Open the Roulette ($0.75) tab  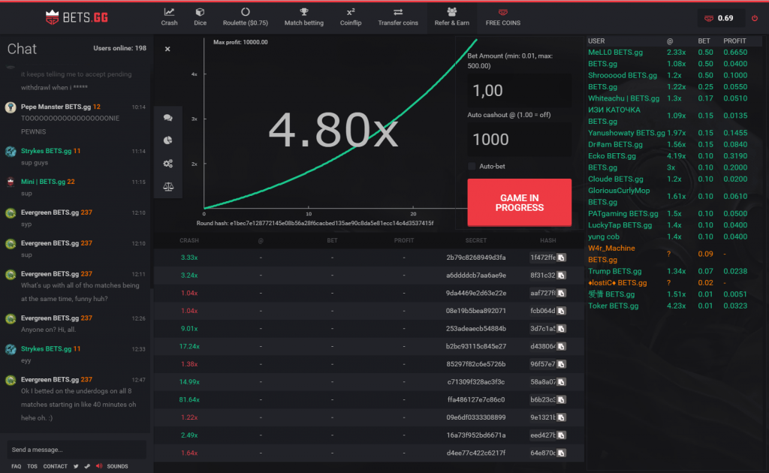pos(246,17)
